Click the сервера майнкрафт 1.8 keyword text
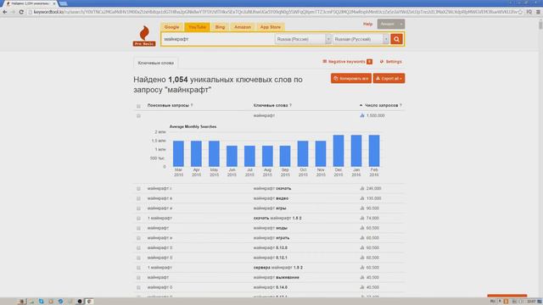This screenshot has width=543, height=305. pyautogui.click(x=278, y=268)
